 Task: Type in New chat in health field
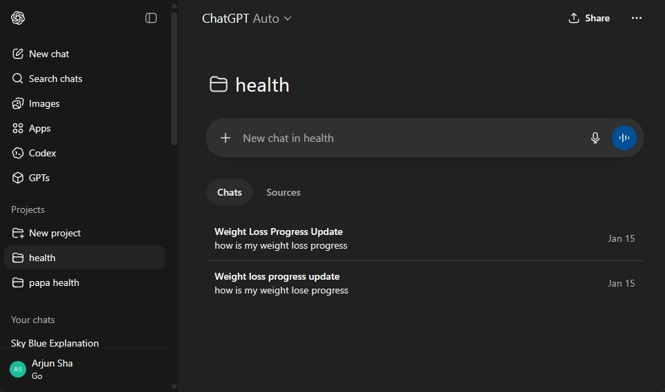click(x=407, y=138)
